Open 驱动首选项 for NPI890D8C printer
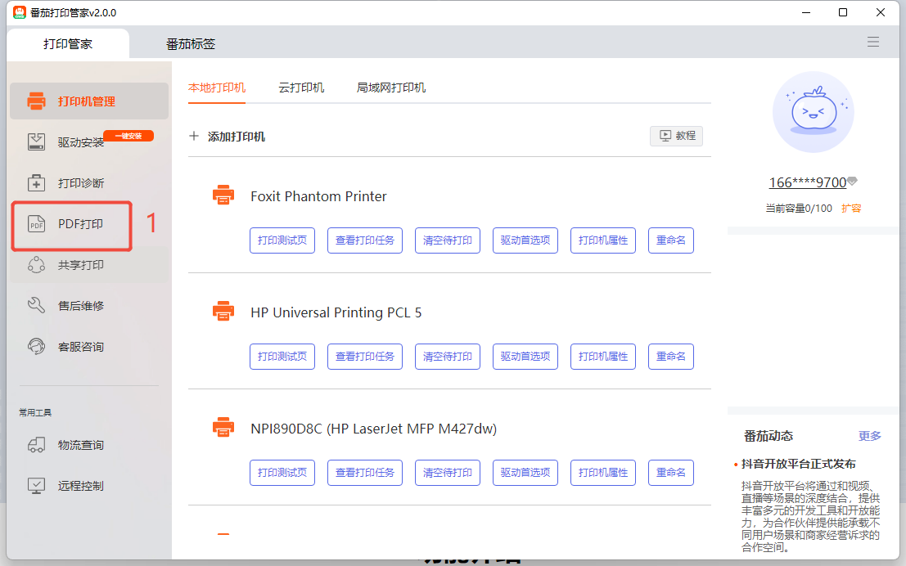The image size is (906, 566). coord(525,473)
